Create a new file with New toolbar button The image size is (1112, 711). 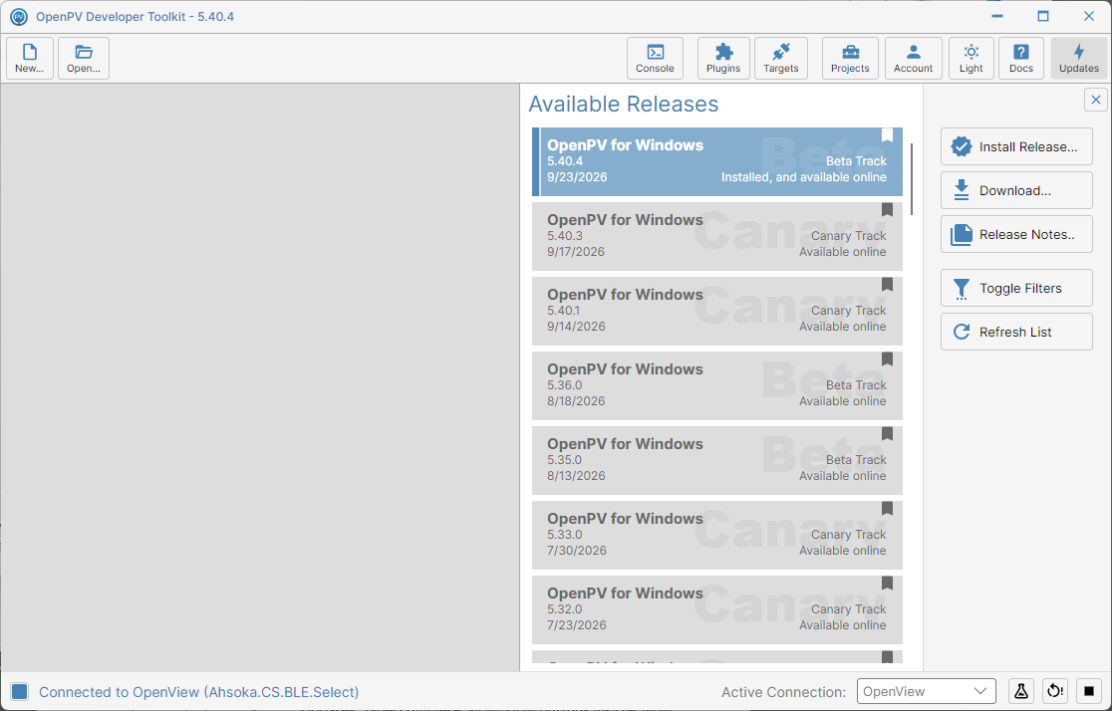pyautogui.click(x=30, y=58)
